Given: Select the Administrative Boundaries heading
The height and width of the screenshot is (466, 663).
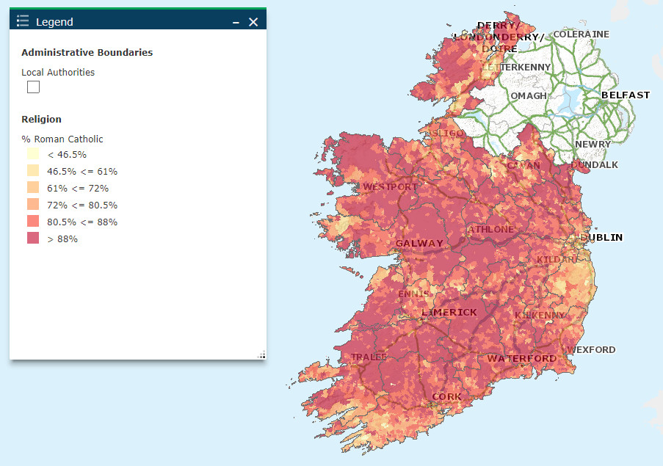Looking at the screenshot, I should coord(87,53).
